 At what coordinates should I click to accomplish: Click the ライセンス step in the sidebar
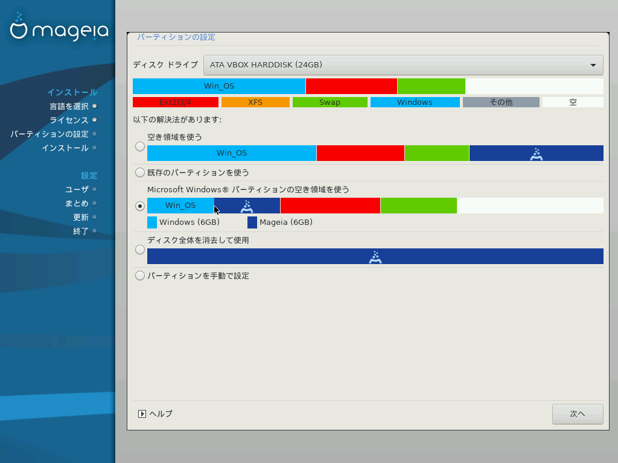(69, 120)
